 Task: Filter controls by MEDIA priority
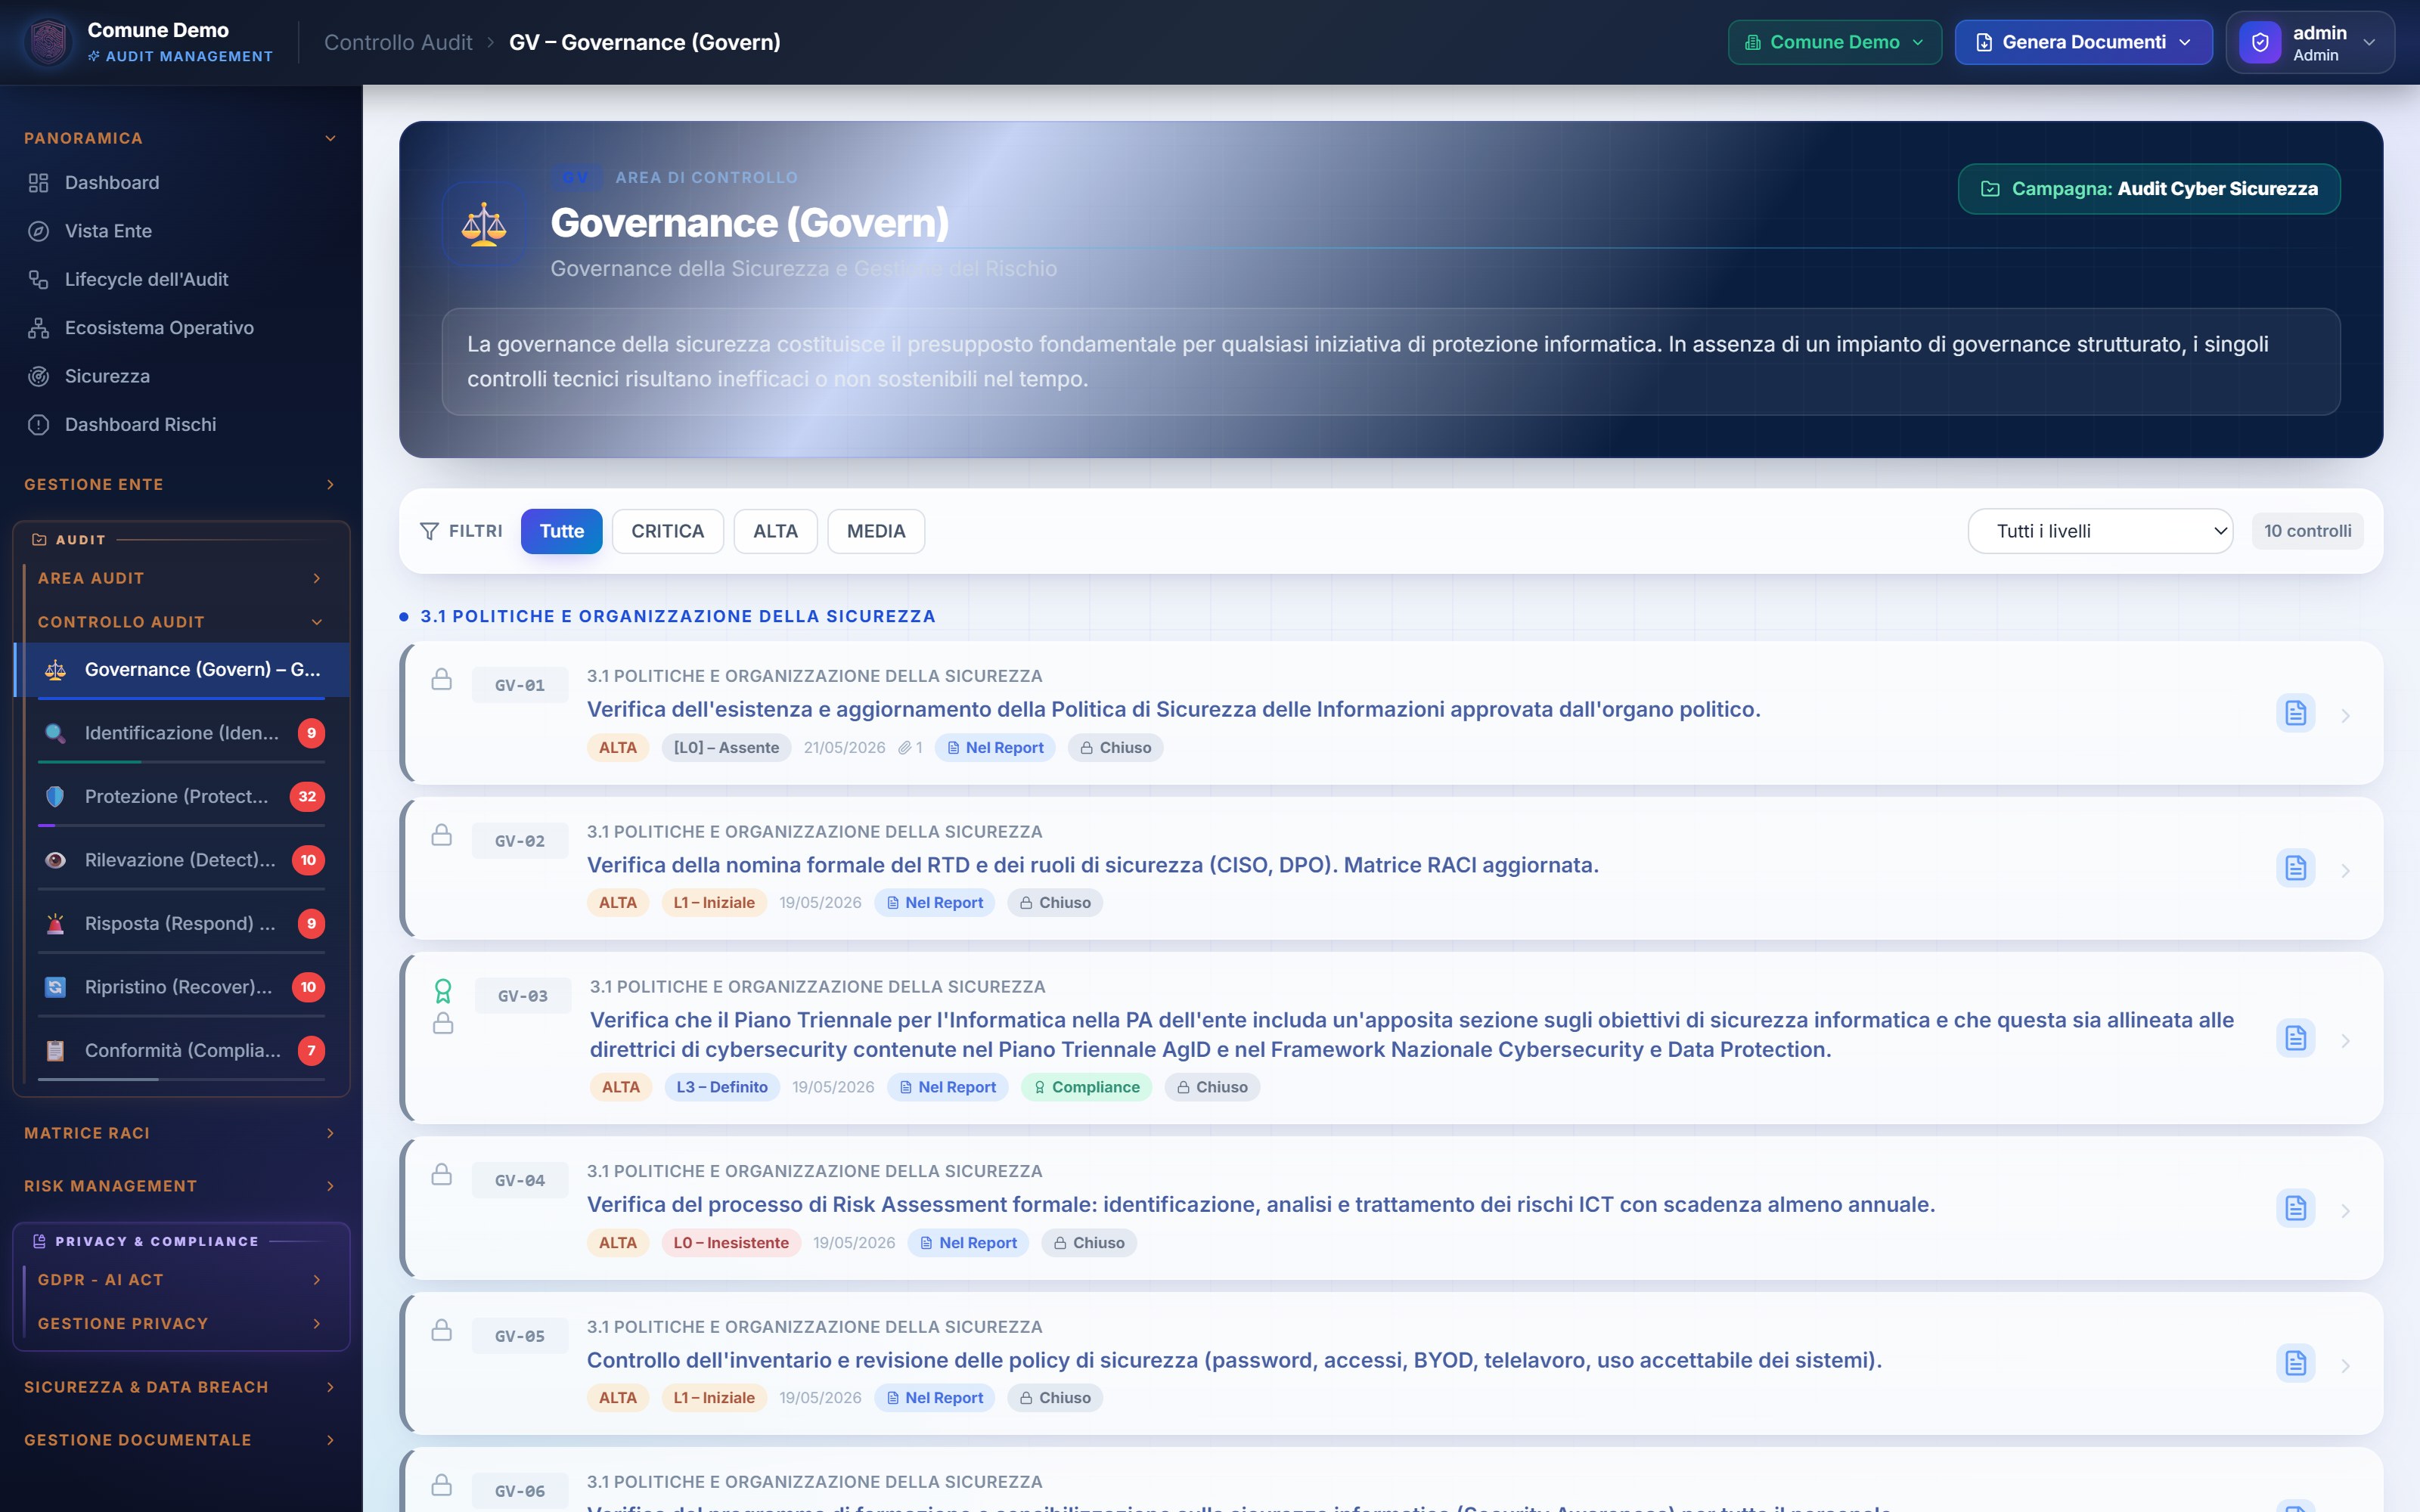876,531
